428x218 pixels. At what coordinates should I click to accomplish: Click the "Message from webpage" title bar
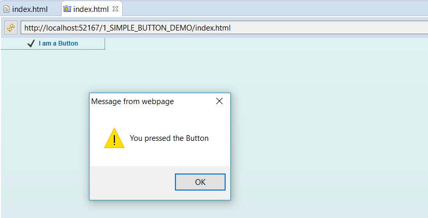click(145, 101)
